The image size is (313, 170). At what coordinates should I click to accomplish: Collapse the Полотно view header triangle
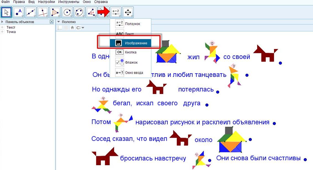pos(58,22)
